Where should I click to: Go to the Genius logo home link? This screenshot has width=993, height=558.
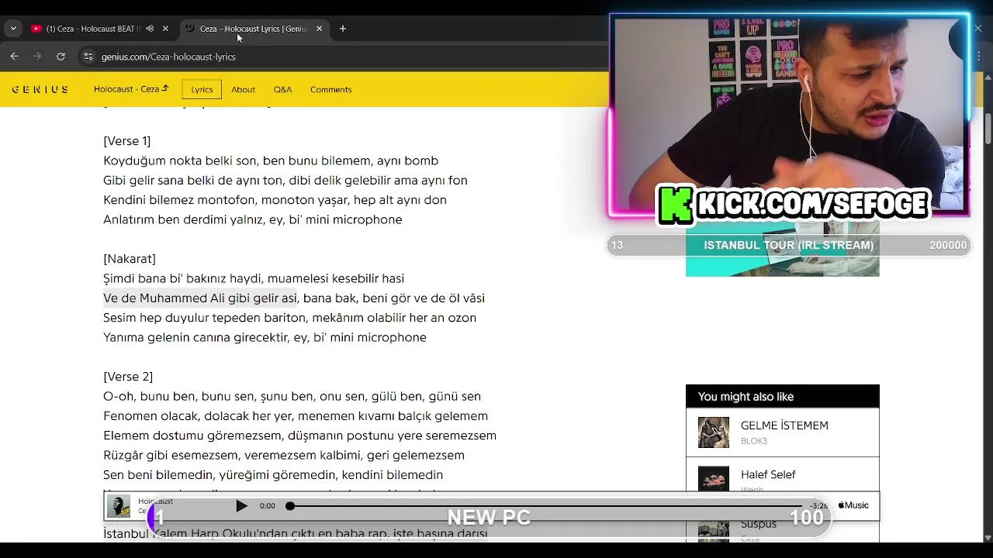[x=40, y=90]
